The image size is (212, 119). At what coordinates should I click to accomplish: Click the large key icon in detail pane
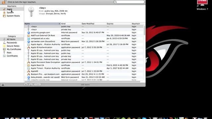(x=31, y=12)
